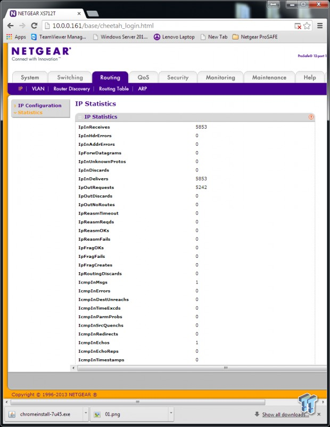Click the IpInDelivers label
The height and width of the screenshot is (427, 330).
click(x=93, y=179)
